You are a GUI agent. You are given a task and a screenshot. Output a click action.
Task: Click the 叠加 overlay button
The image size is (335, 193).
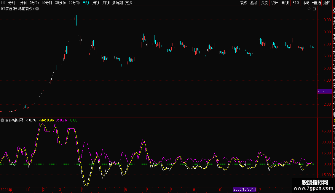click(x=254, y=3)
